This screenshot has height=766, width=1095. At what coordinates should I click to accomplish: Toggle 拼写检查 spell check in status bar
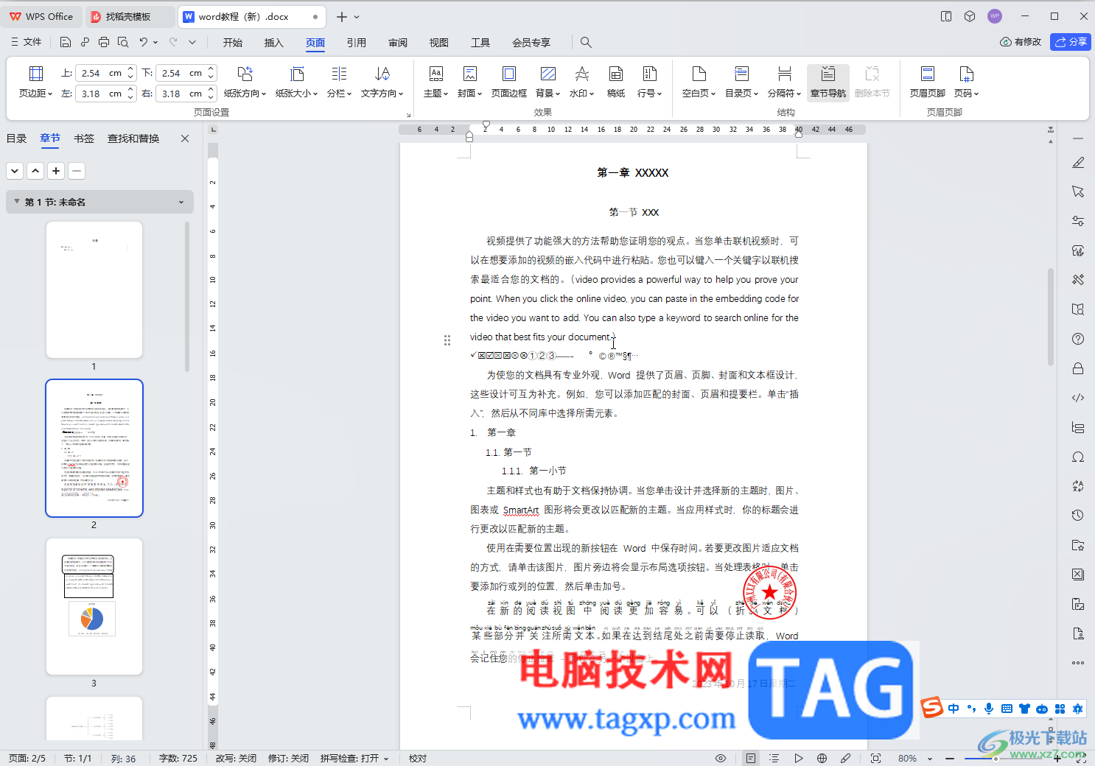[354, 758]
